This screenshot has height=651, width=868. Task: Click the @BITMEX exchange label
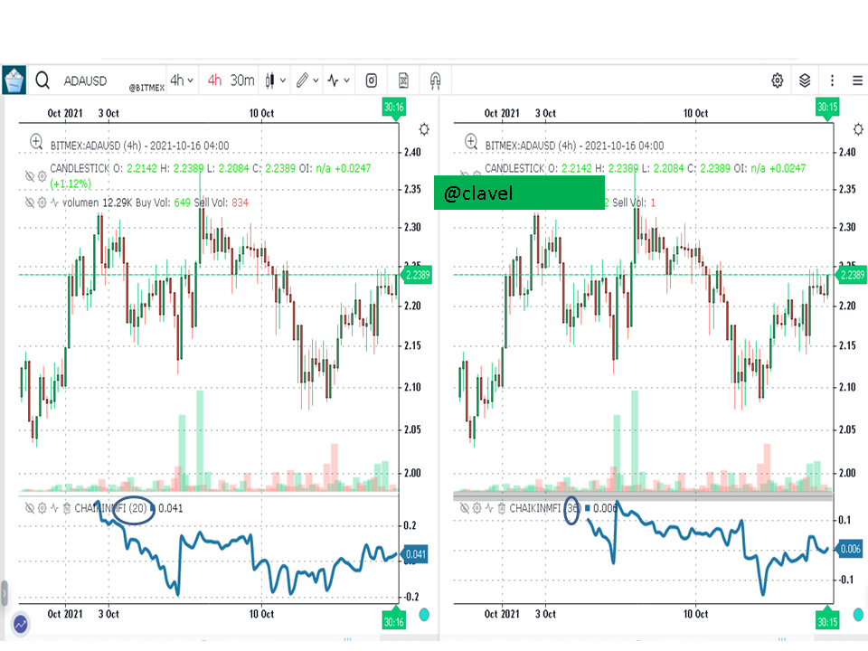146,88
